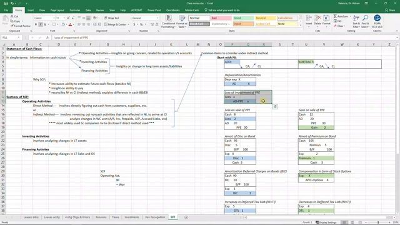The image size is (400, 225).
Task: Decrease font size with the small A icon
Action: [72, 18]
